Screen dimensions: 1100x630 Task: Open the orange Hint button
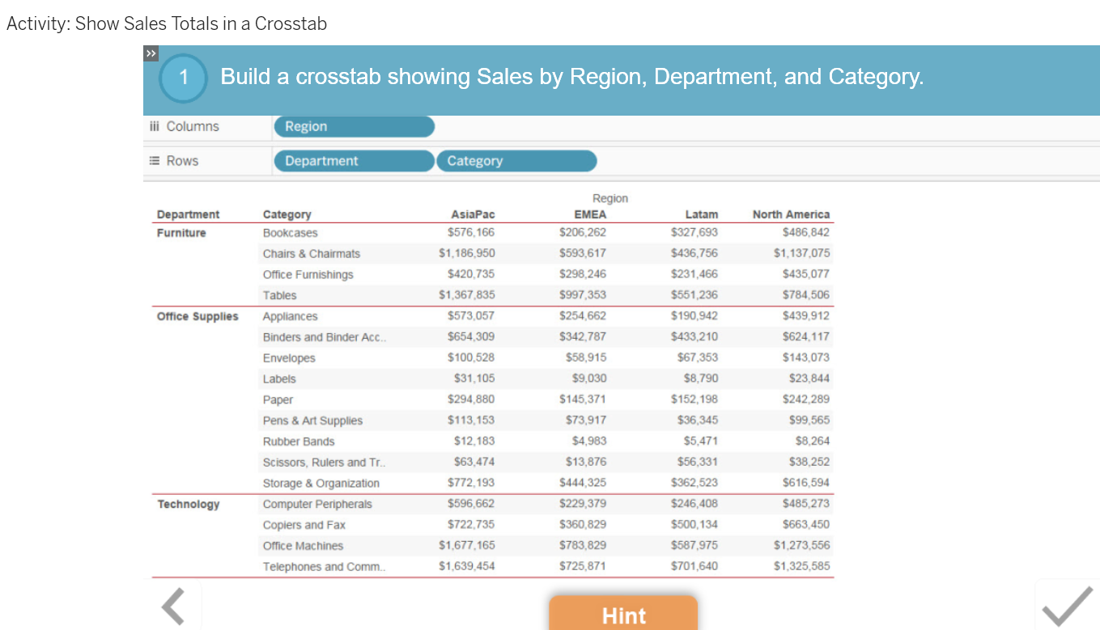coord(623,615)
